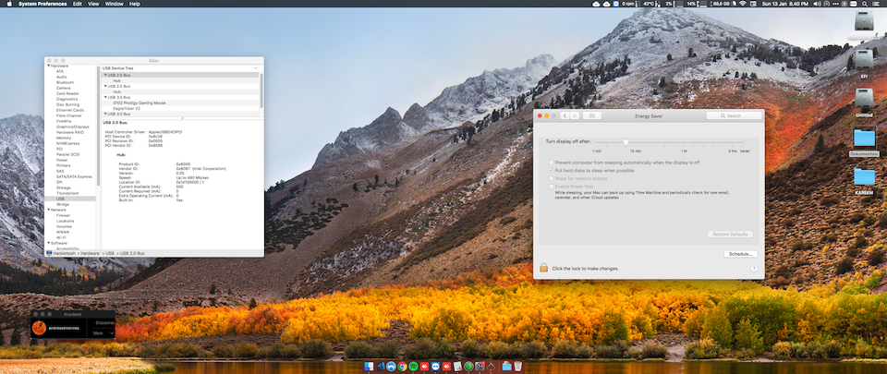Image resolution: width=887 pixels, height=374 pixels.
Task: Open the Apple menu
Action: coord(8,4)
